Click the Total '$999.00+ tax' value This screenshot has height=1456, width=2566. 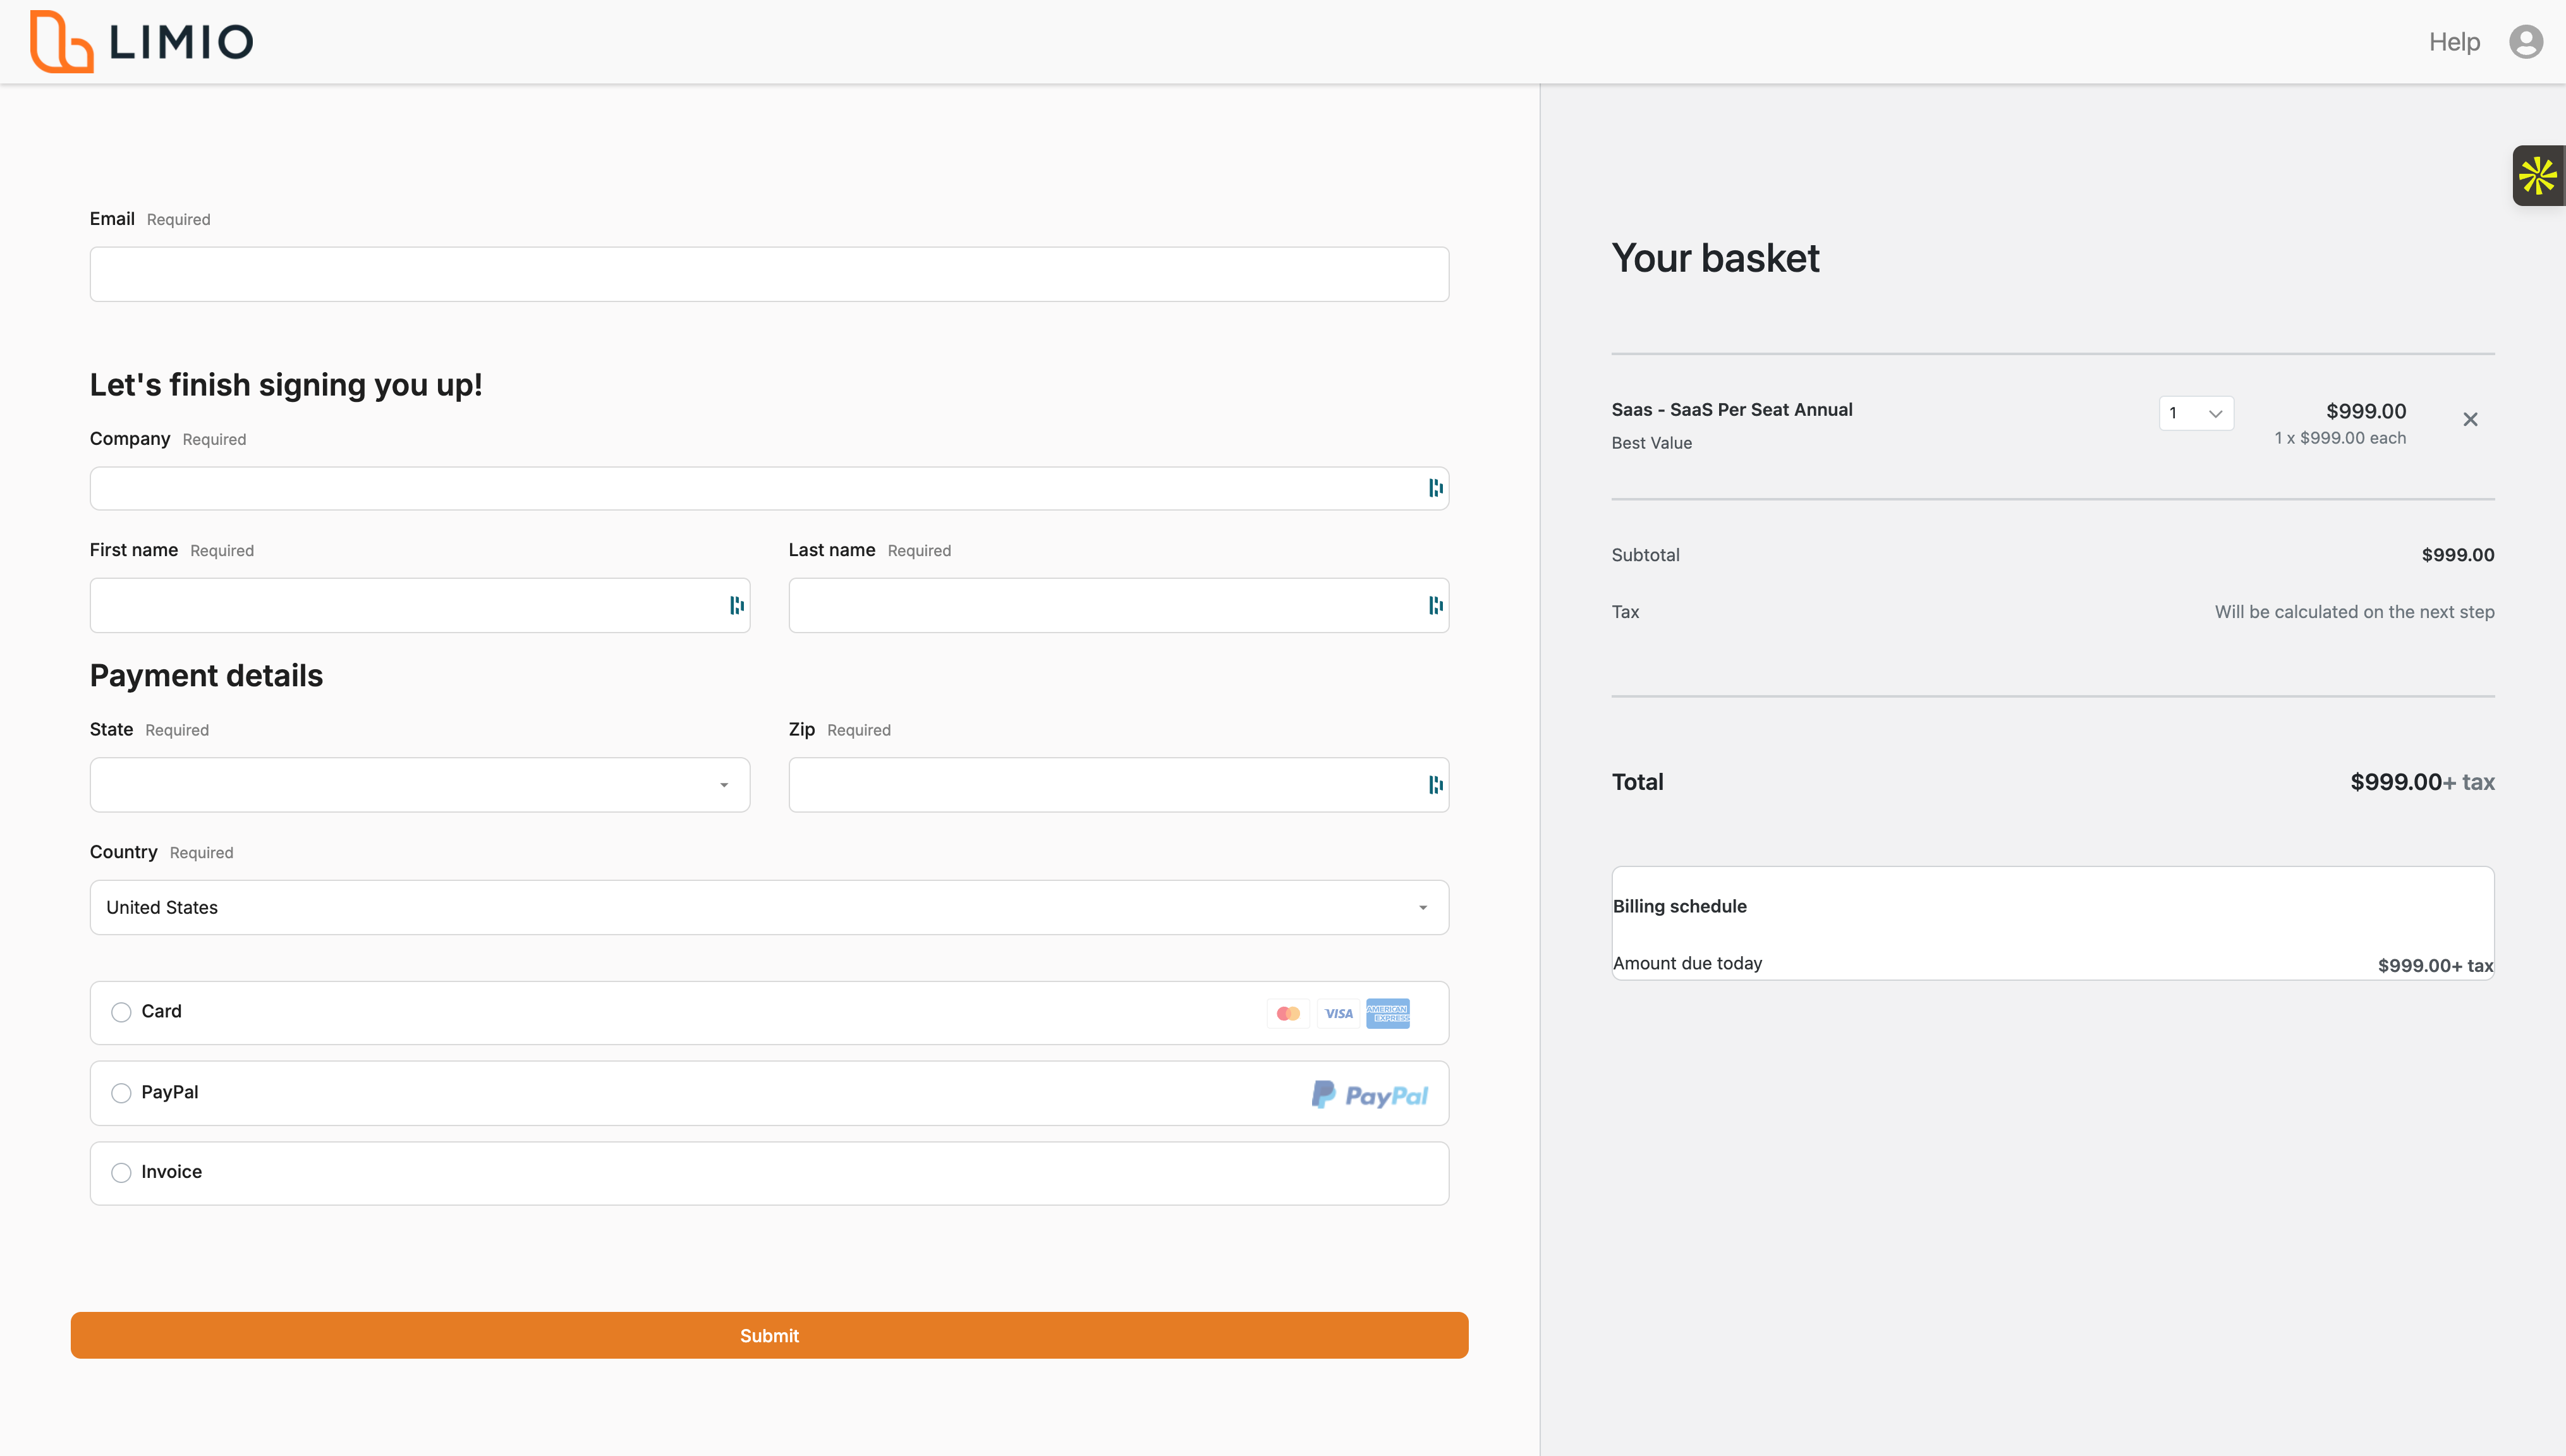point(2422,782)
